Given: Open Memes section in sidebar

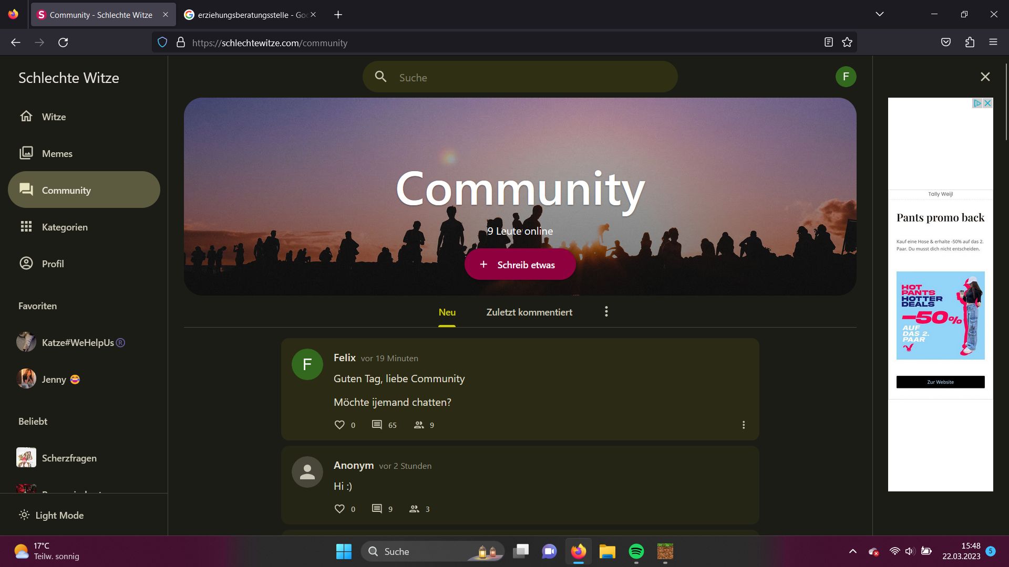Looking at the screenshot, I should click(x=57, y=153).
